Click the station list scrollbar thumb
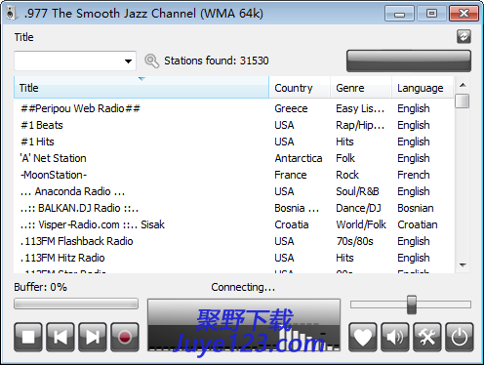This screenshot has height=365, width=484. 463,101
